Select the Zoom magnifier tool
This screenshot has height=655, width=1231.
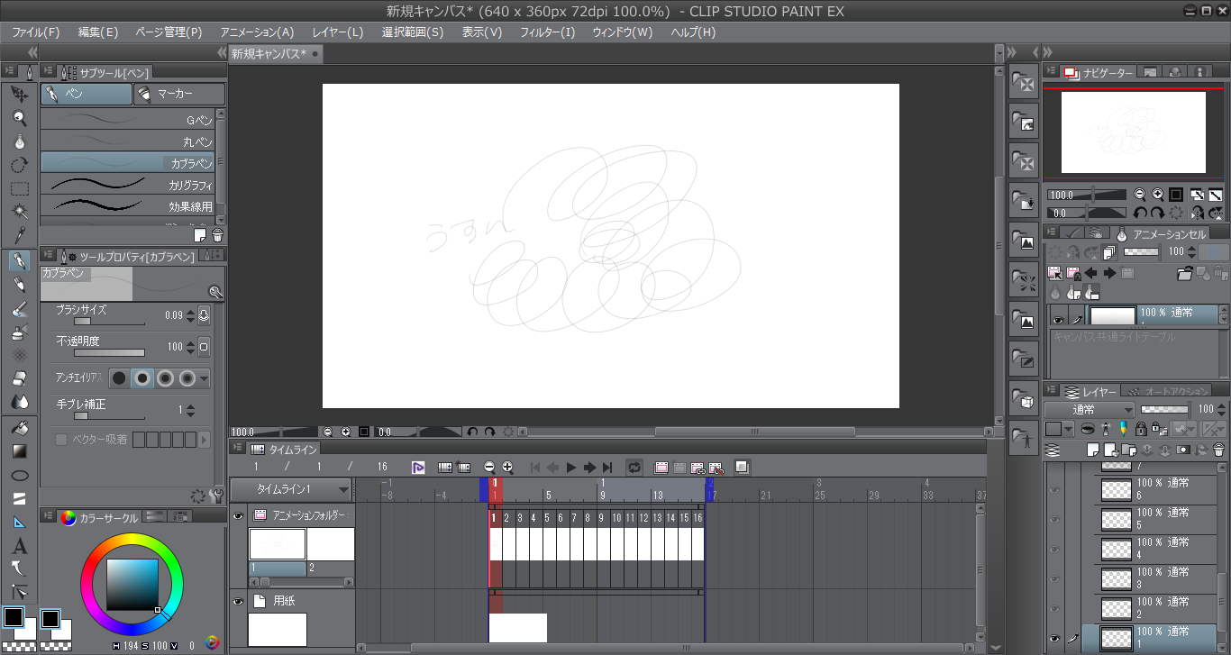[19, 118]
